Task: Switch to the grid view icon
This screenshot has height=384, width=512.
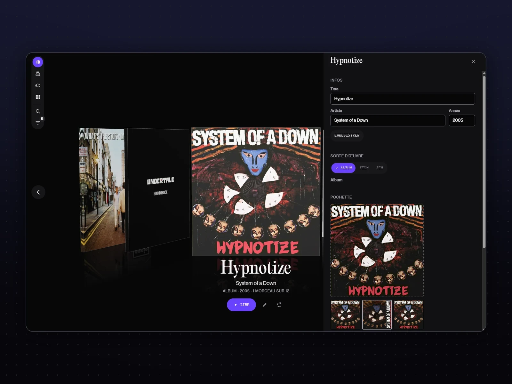Action: pyautogui.click(x=38, y=97)
